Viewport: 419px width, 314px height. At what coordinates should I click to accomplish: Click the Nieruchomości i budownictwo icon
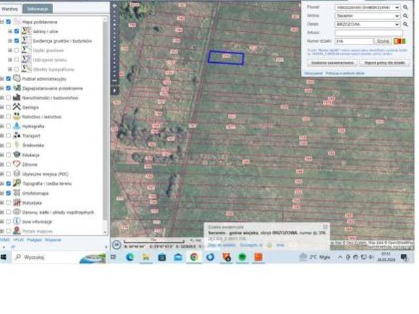click(16, 97)
